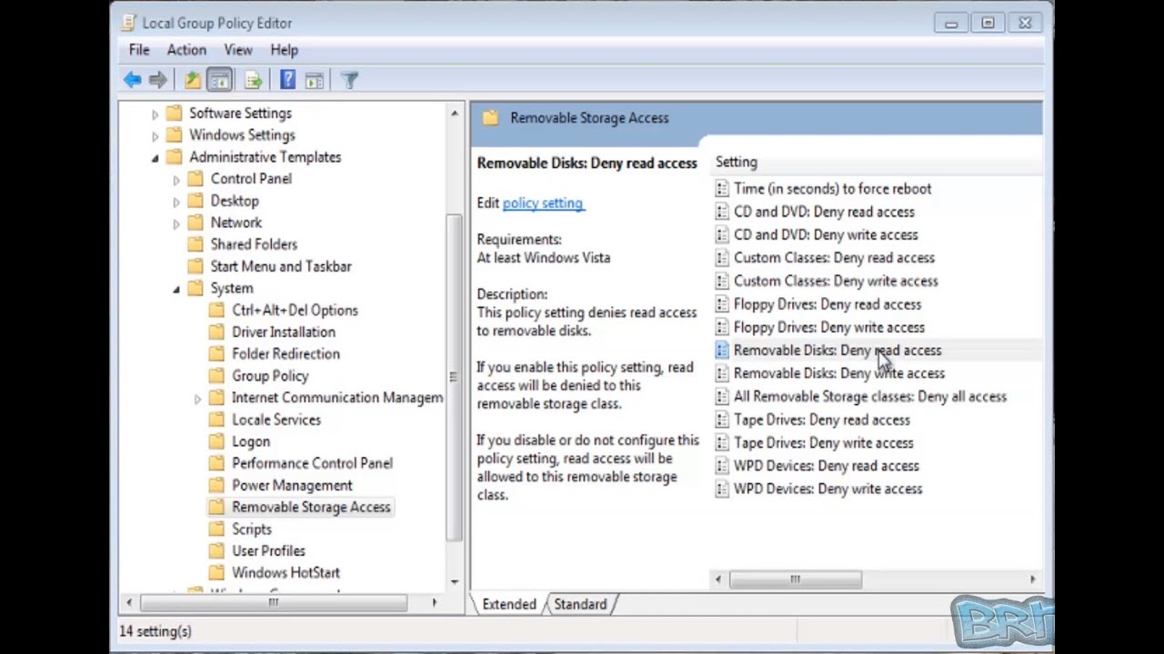Click the folder icon beside Power Management

point(216,485)
